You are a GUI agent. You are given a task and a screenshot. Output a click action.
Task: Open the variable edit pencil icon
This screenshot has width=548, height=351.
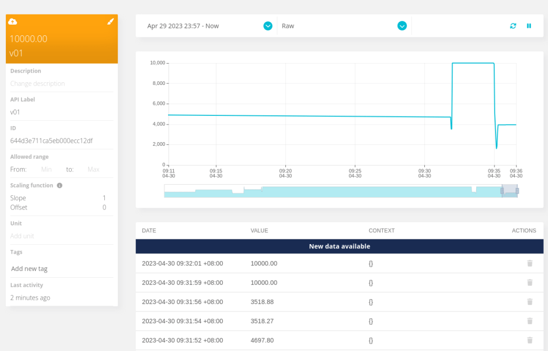111,21
